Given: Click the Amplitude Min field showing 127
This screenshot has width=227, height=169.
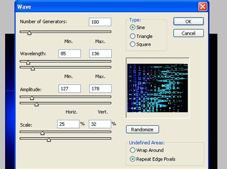Looking at the screenshot, I should coord(70,88).
